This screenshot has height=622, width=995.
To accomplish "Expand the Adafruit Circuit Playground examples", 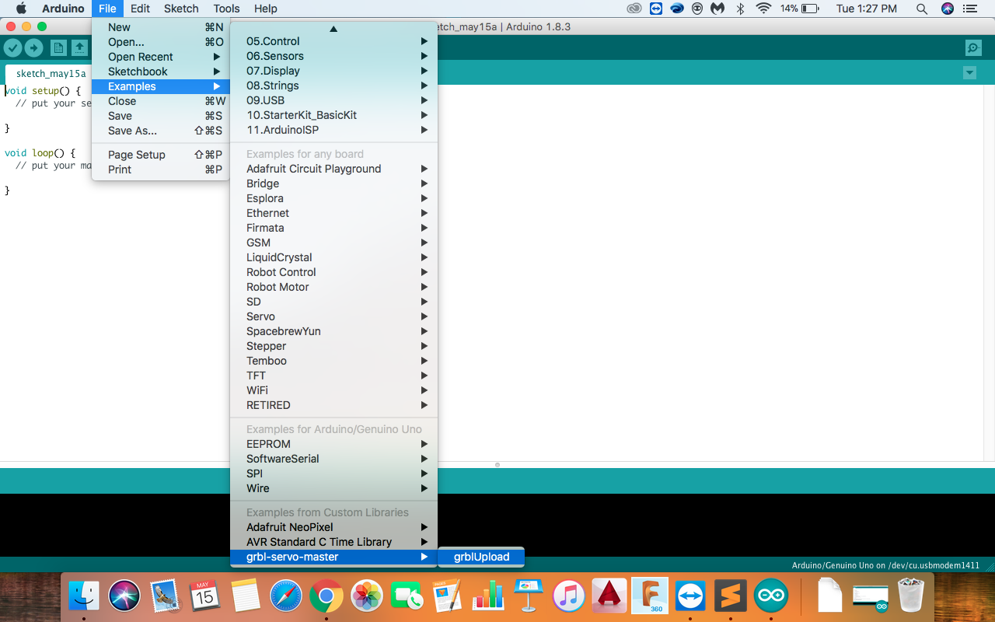I will 333,169.
